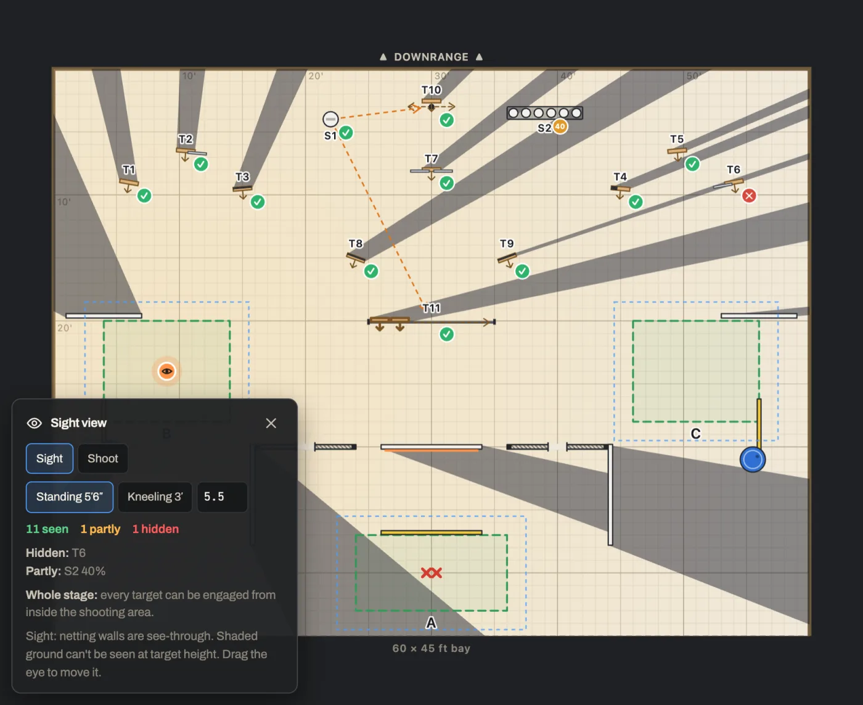863x705 pixels.
Task: Click the orange 40 badge on S2
Action: [560, 126]
